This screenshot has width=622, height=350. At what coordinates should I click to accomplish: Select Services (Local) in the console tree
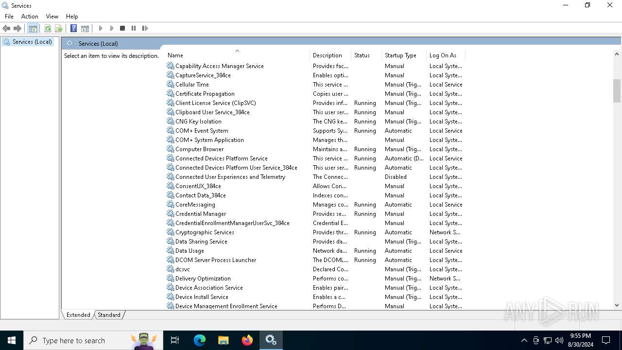click(x=33, y=42)
